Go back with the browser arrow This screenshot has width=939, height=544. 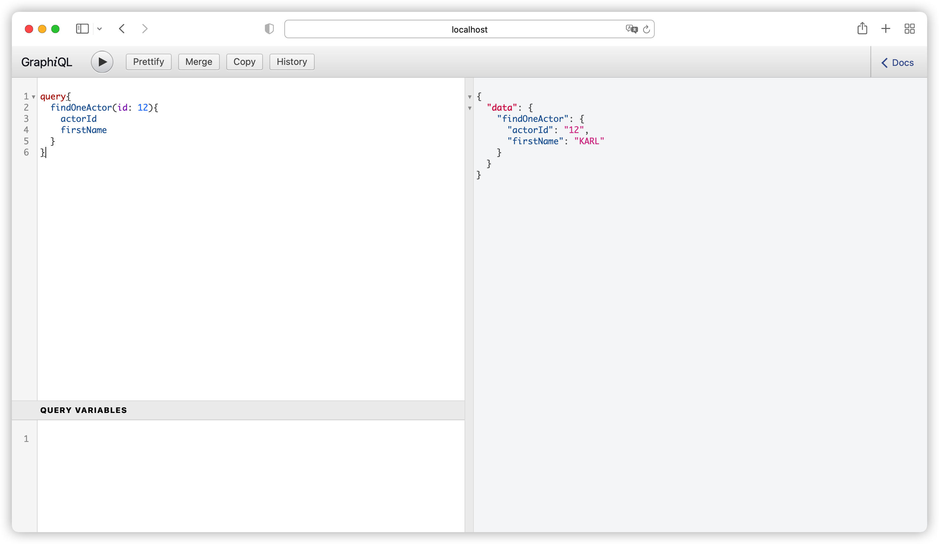tap(122, 29)
